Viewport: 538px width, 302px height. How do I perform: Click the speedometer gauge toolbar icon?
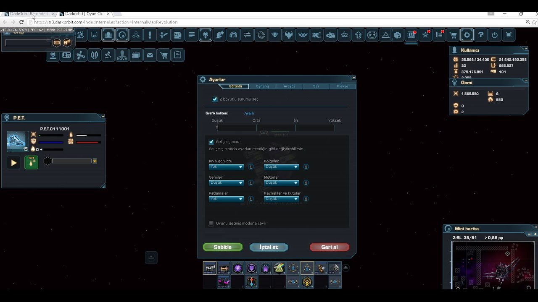point(233,35)
